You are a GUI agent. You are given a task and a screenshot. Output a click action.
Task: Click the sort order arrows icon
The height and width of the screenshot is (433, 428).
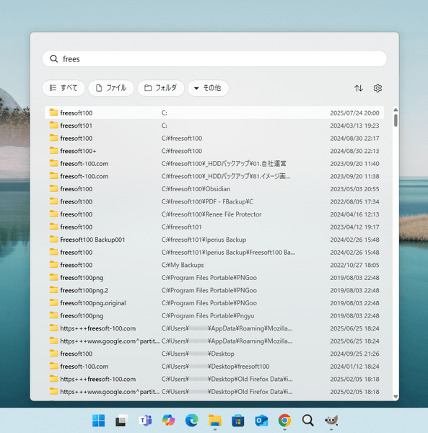(x=359, y=88)
